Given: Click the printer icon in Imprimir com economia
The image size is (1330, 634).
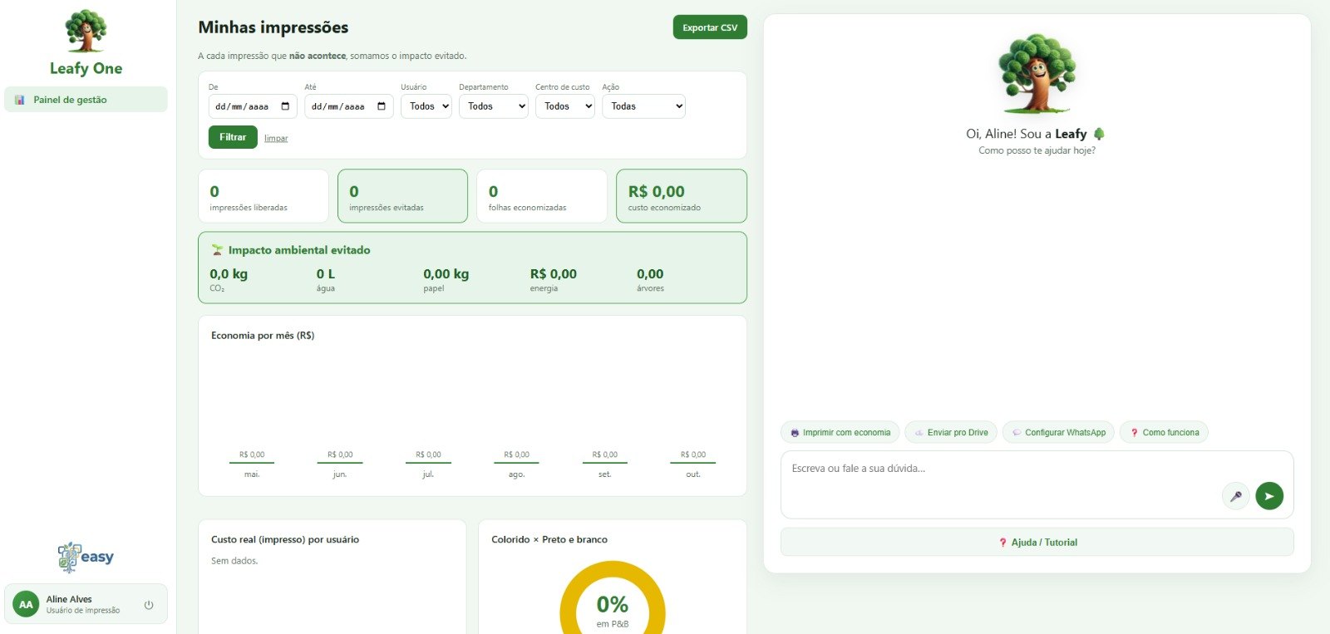Looking at the screenshot, I should (795, 433).
